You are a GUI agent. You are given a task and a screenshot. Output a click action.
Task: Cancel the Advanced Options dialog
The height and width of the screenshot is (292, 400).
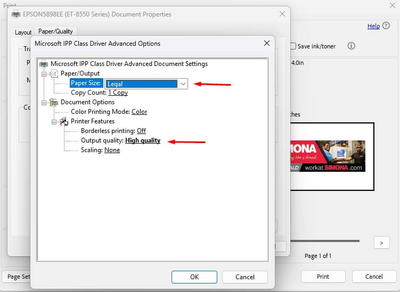pyautogui.click(x=245, y=277)
